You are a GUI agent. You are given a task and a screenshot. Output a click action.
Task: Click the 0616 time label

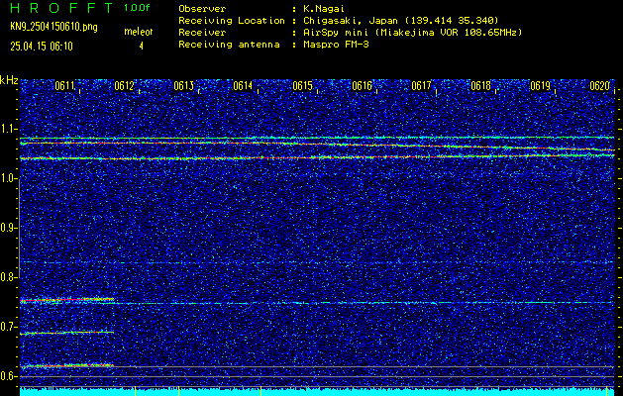pos(362,86)
